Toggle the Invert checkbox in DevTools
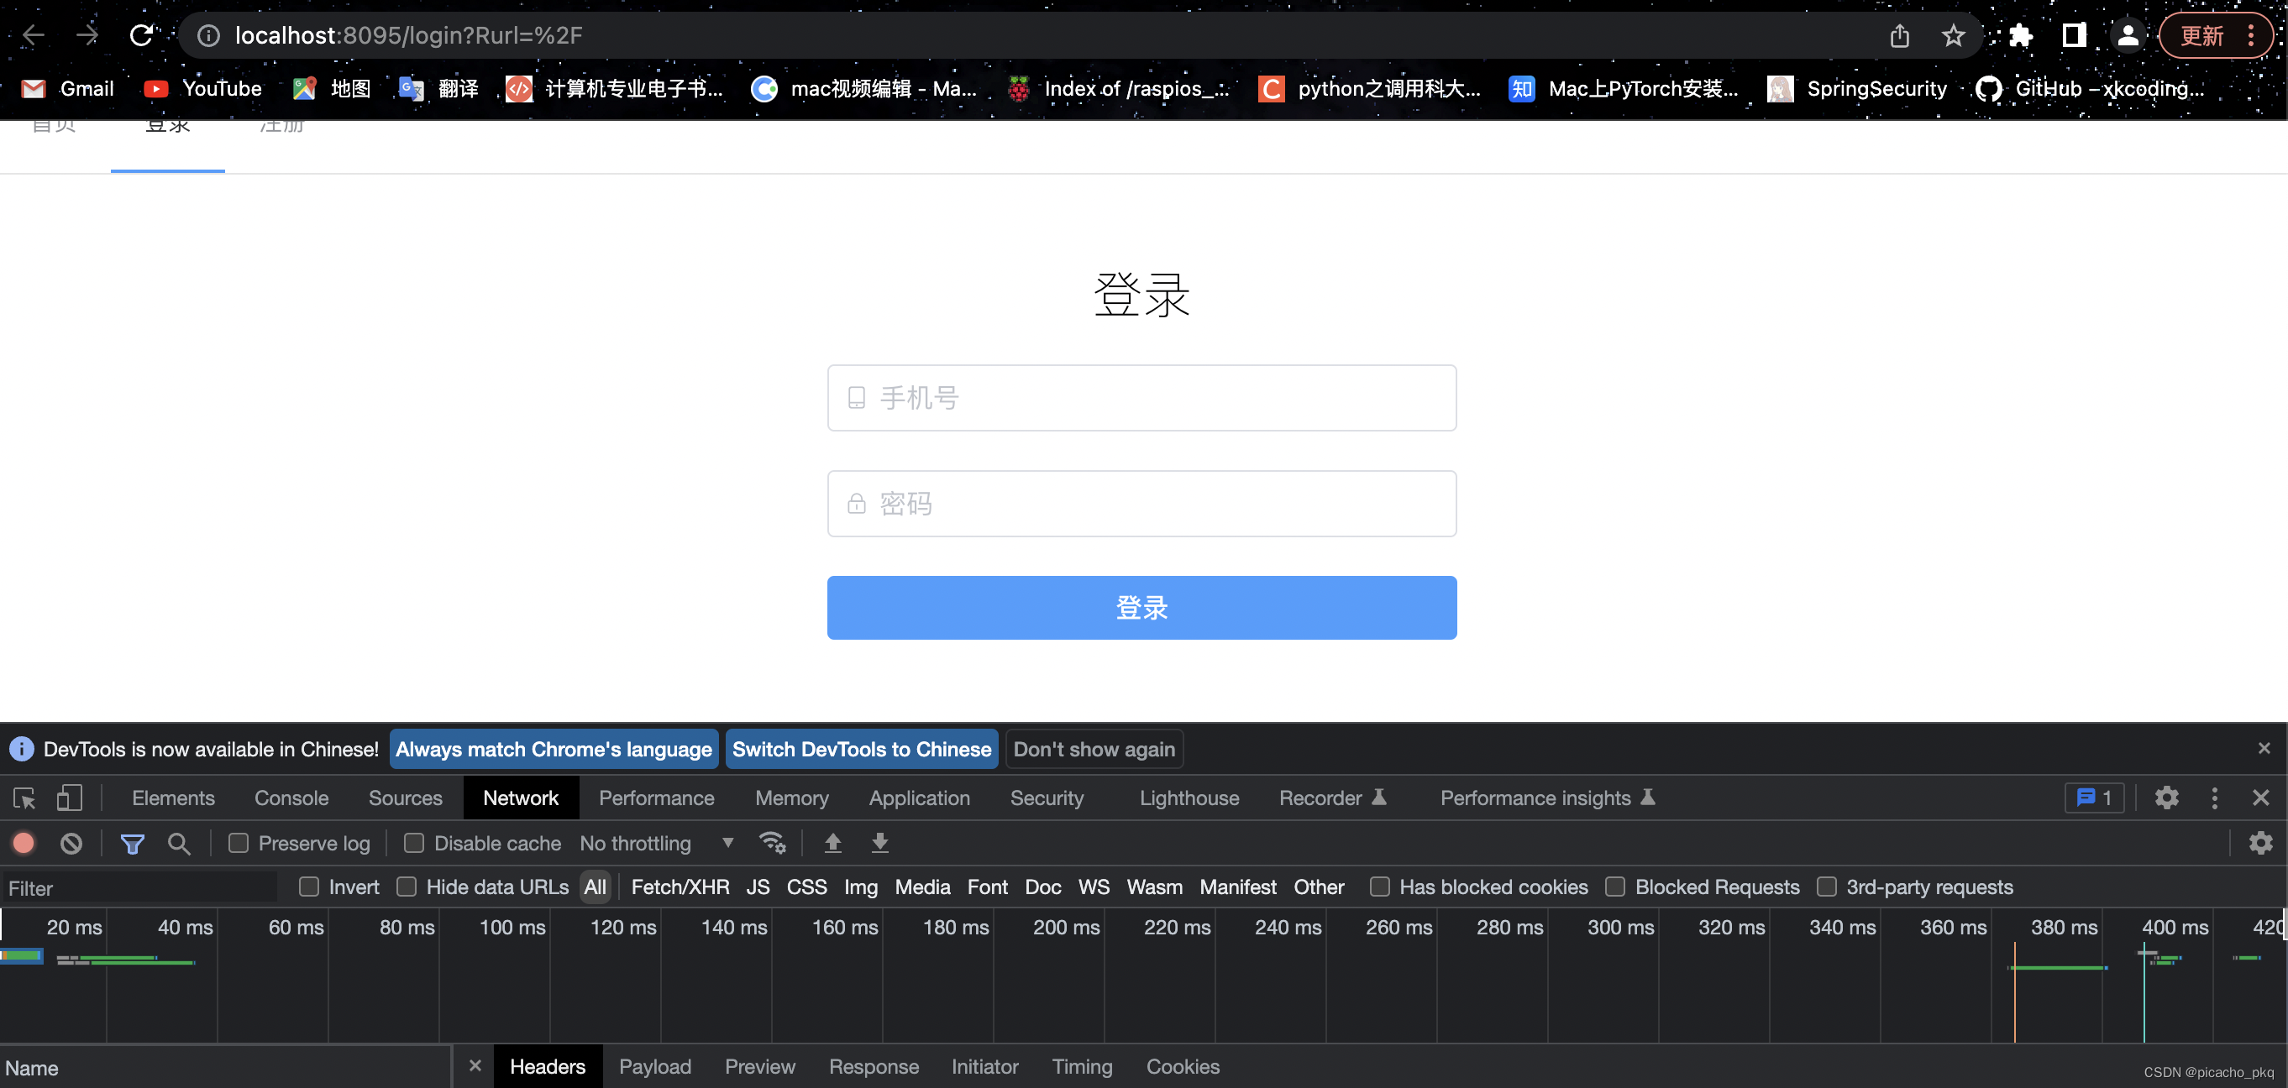The height and width of the screenshot is (1088, 2288). pos(307,887)
